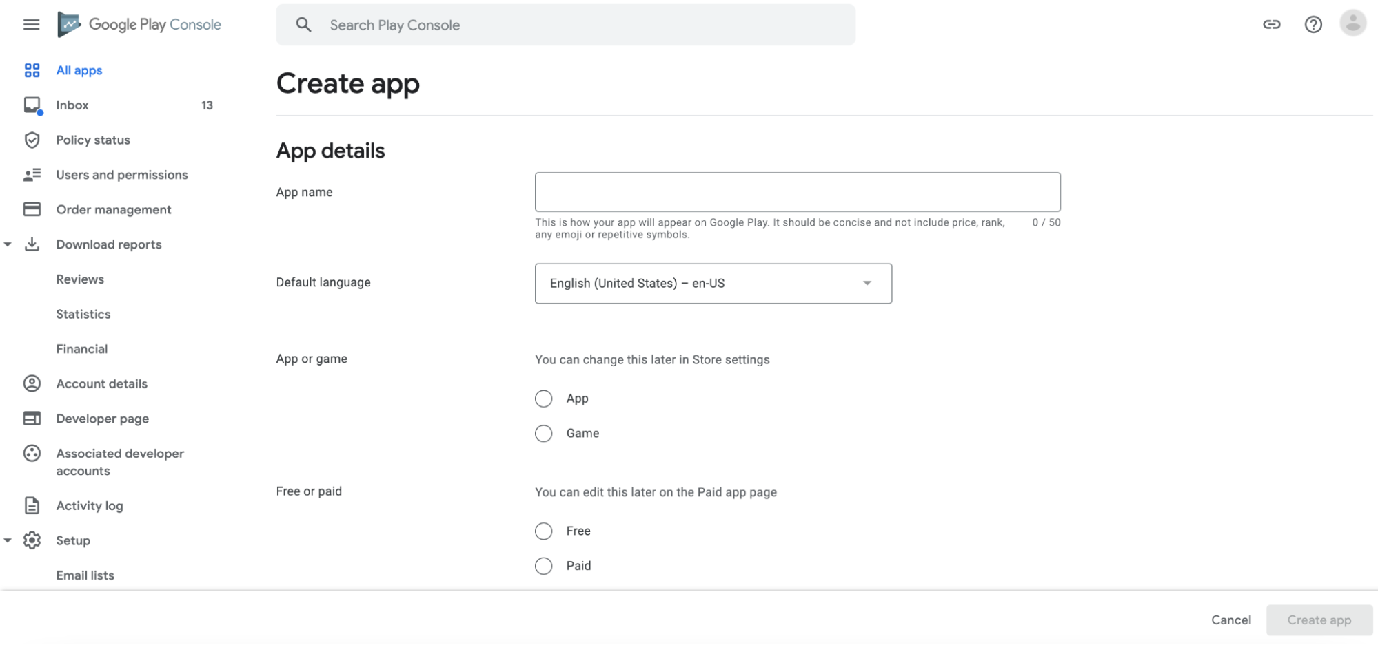Click the Associated developer accounts icon
The height and width of the screenshot is (645, 1378).
click(32, 453)
